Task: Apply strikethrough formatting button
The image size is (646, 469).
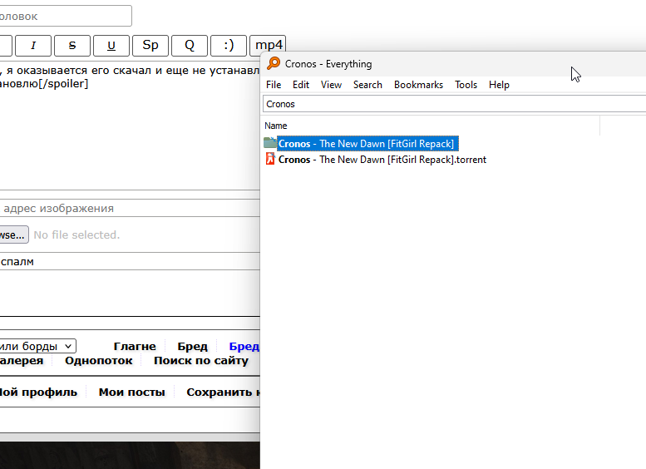Action: pyautogui.click(x=72, y=45)
